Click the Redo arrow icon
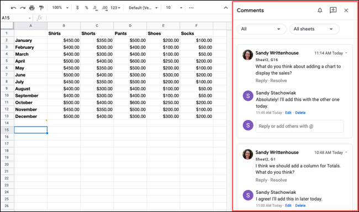 23,8
